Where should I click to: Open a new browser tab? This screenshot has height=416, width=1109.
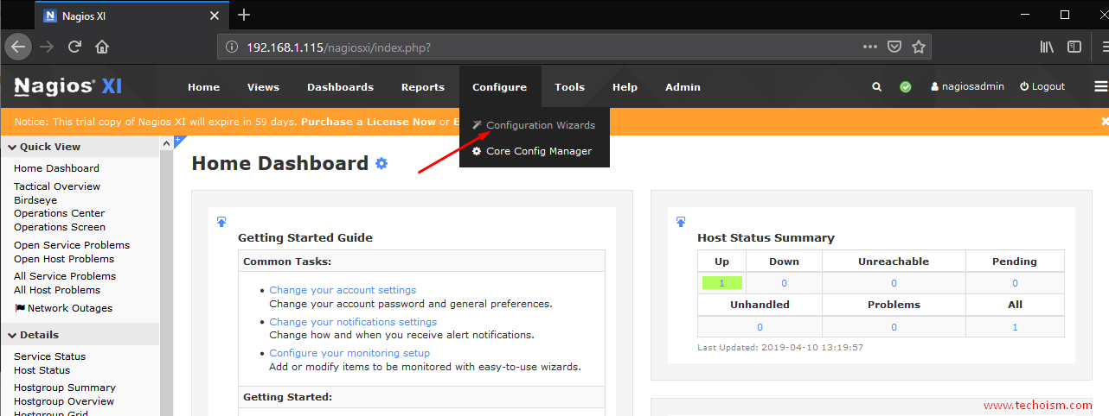tap(244, 15)
